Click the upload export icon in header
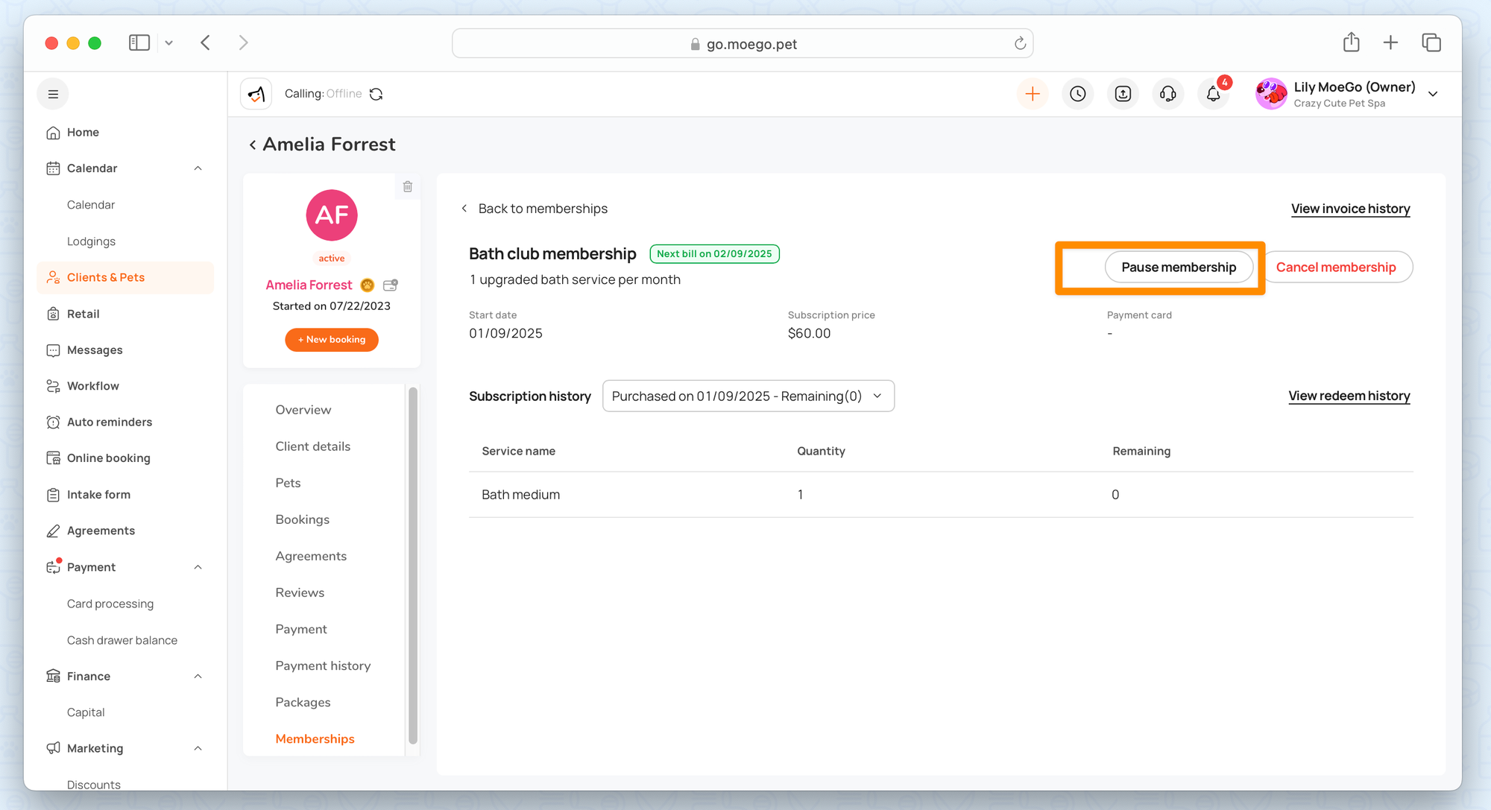This screenshot has width=1491, height=810. pos(1123,94)
